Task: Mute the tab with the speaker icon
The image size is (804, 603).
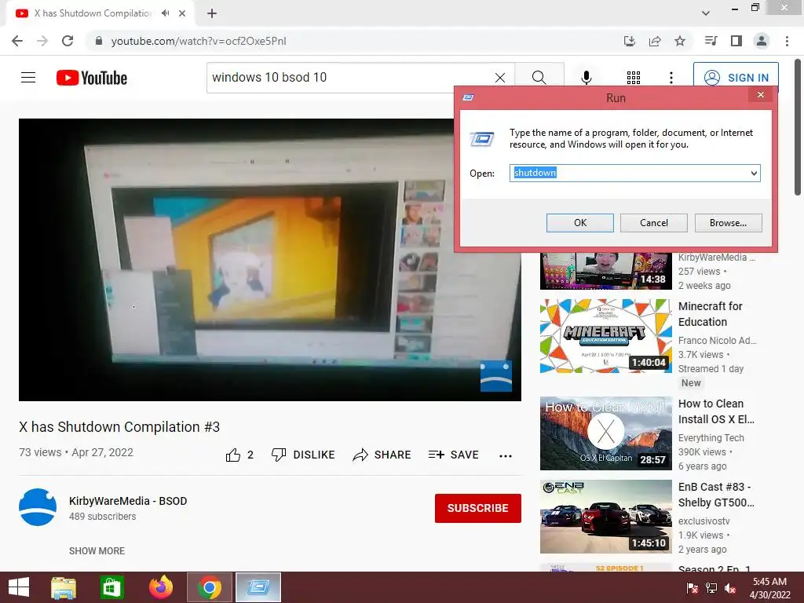Action: pos(165,13)
